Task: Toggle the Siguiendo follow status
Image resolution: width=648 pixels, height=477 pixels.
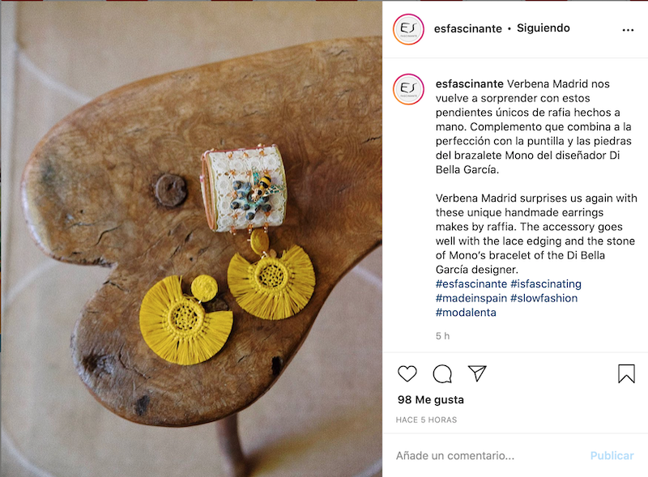Action: coord(543,28)
